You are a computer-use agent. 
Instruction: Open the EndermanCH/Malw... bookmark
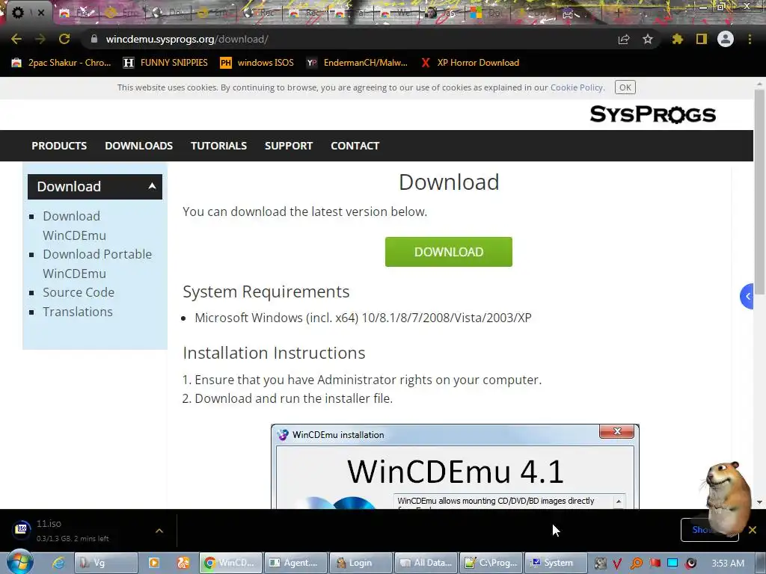(357, 63)
